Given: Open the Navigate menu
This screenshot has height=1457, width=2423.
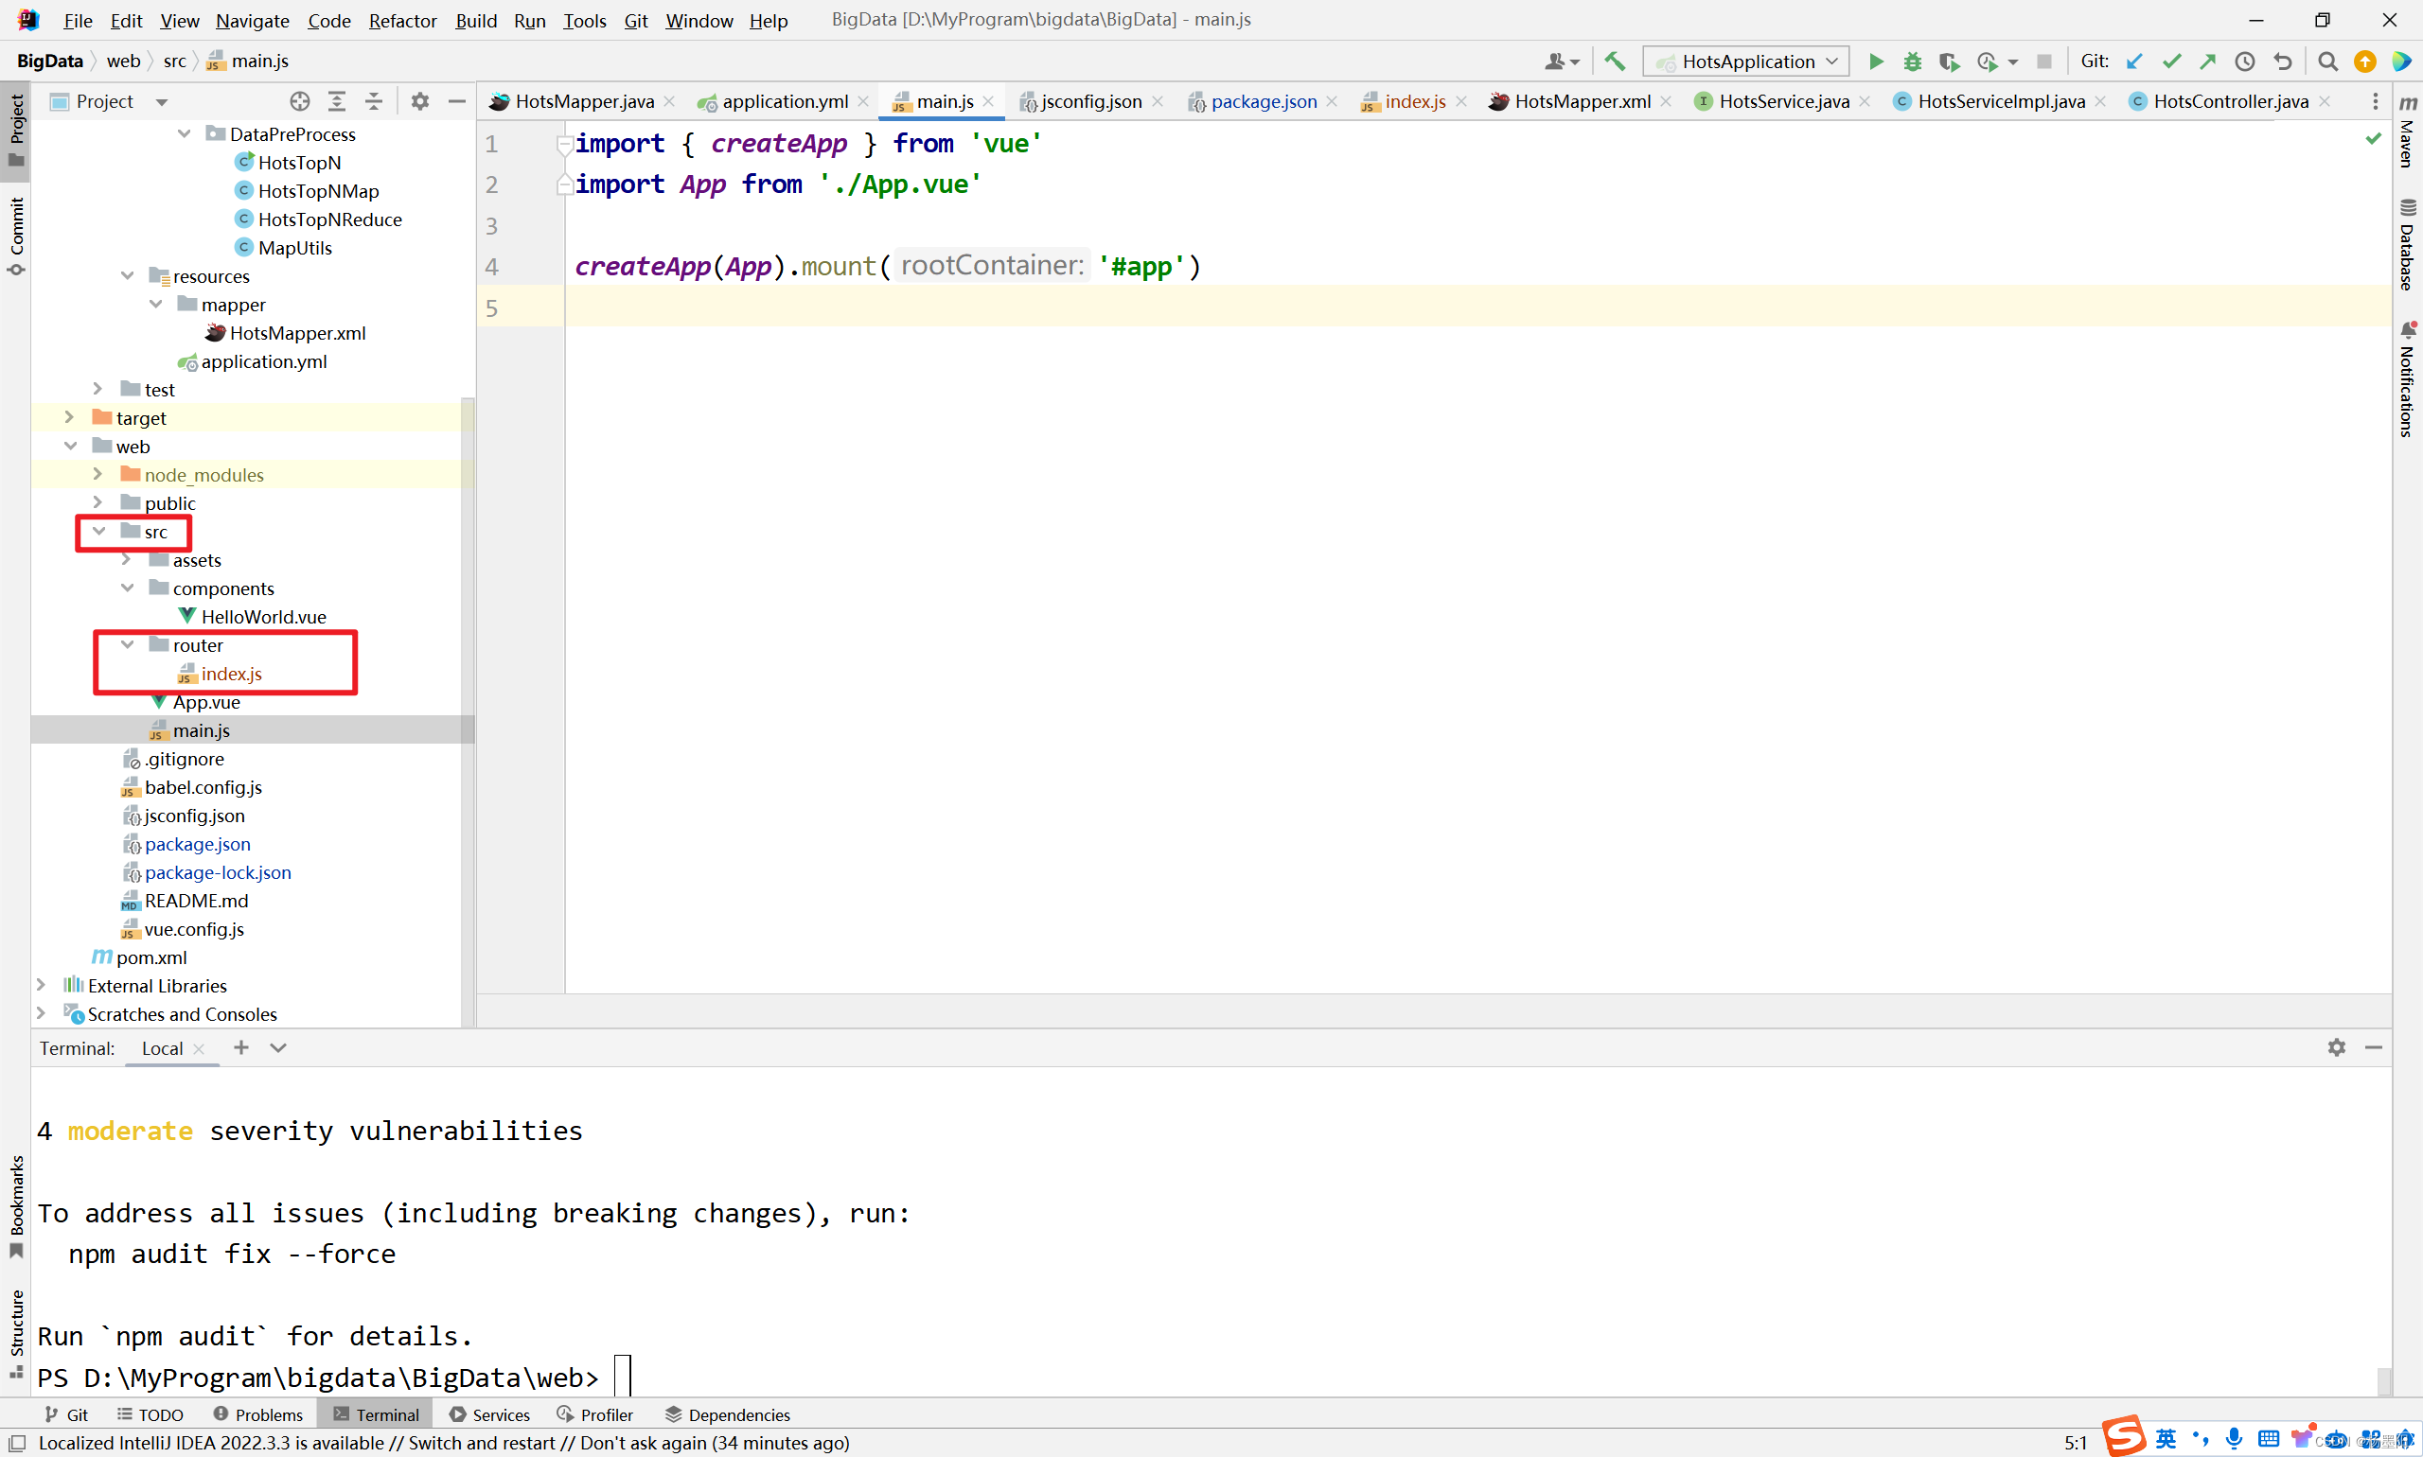Looking at the screenshot, I should 253,21.
